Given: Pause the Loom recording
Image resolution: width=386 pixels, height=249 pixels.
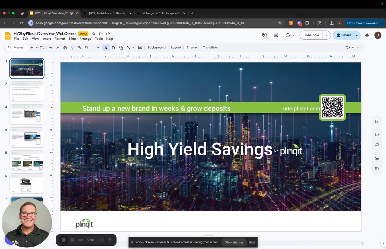Looking at the screenshot, I should pyautogui.click(x=72, y=240).
